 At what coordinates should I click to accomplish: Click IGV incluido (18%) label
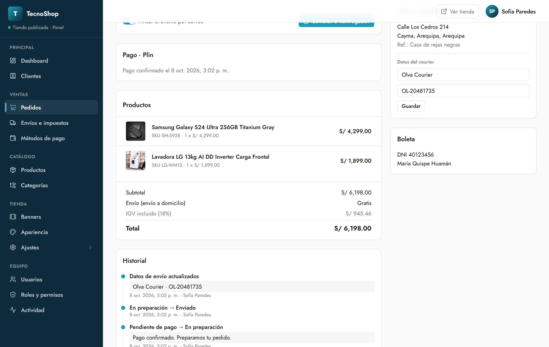149,213
